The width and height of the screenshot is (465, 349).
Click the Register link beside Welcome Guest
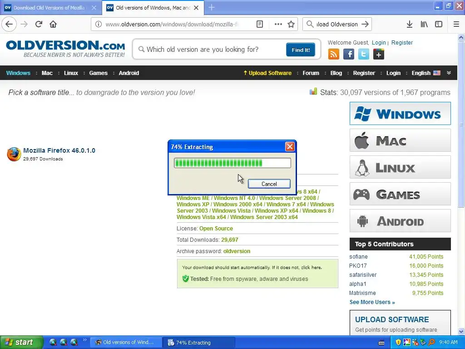tap(402, 42)
